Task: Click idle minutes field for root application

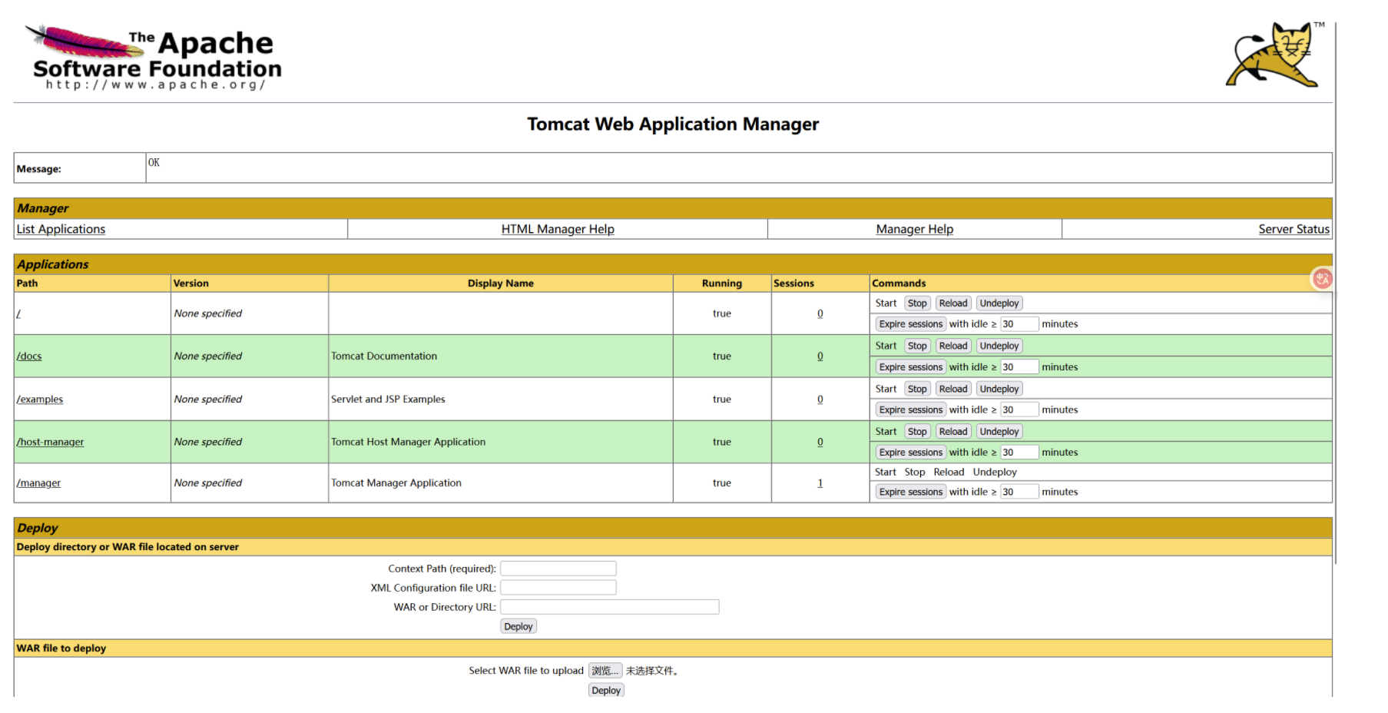Action: point(1019,324)
